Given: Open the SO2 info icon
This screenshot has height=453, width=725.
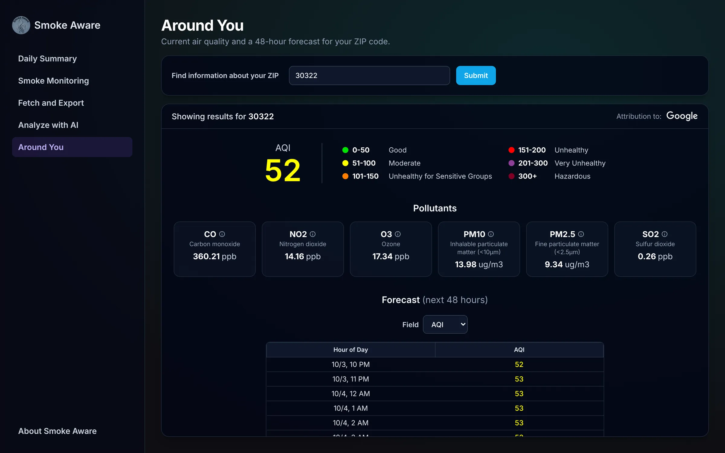Looking at the screenshot, I should [665, 234].
